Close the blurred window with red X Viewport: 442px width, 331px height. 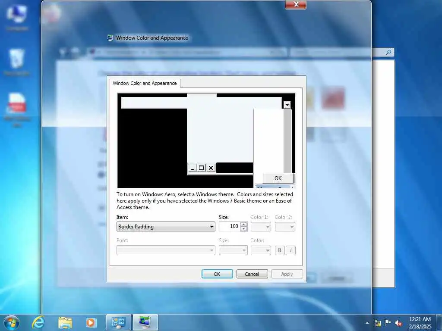pyautogui.click(x=296, y=4)
